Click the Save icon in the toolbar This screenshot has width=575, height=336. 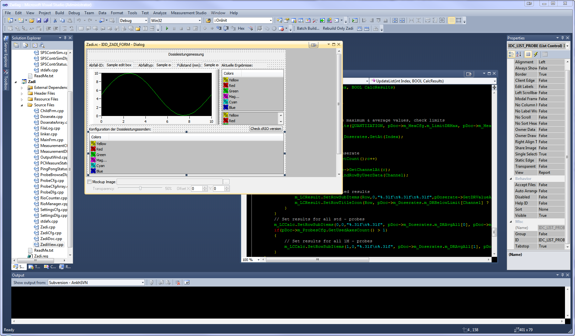[39, 20]
